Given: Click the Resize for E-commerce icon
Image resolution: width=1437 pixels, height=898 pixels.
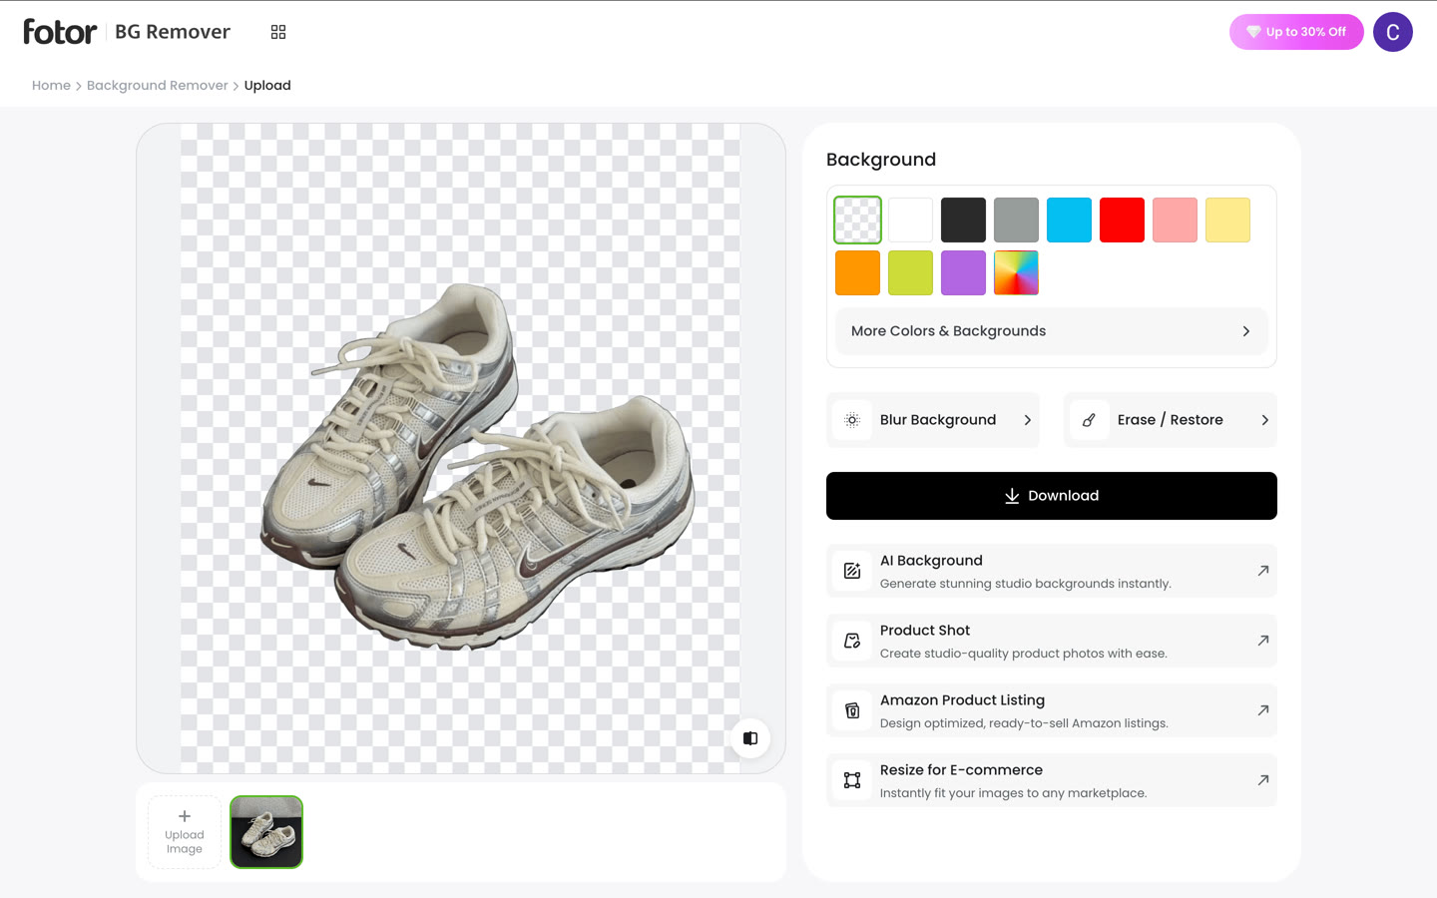Looking at the screenshot, I should pyautogui.click(x=852, y=780).
